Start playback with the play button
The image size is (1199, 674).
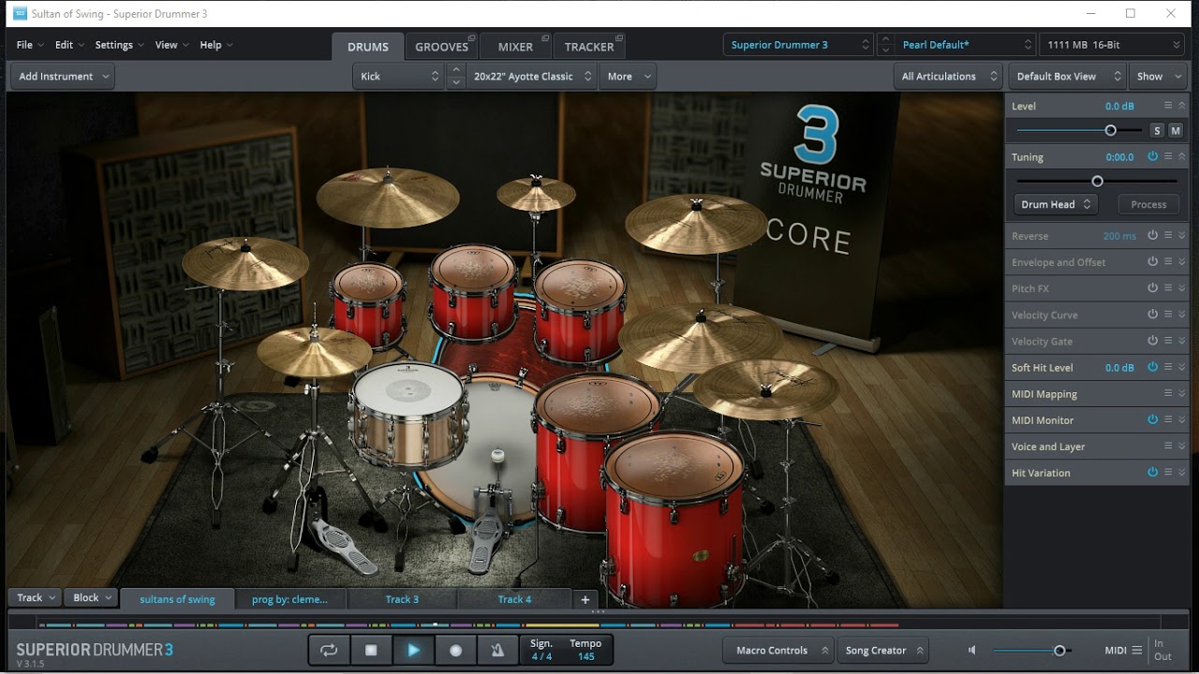pos(413,650)
